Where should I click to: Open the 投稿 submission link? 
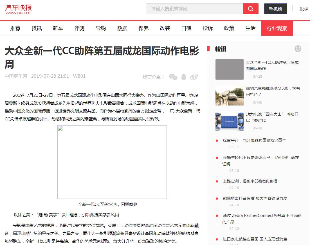click(304, 9)
